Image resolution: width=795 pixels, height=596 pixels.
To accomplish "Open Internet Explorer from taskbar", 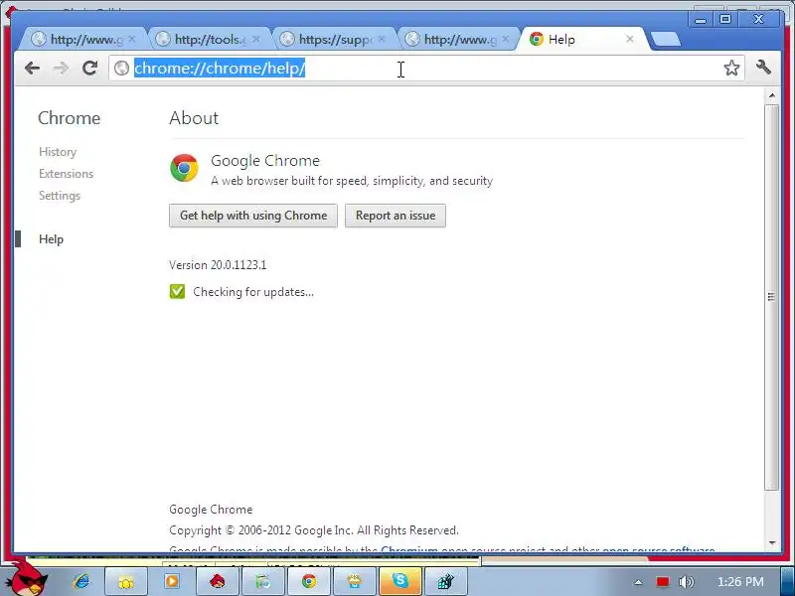I will click(x=81, y=581).
